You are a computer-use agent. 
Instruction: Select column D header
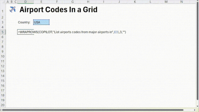25,2
